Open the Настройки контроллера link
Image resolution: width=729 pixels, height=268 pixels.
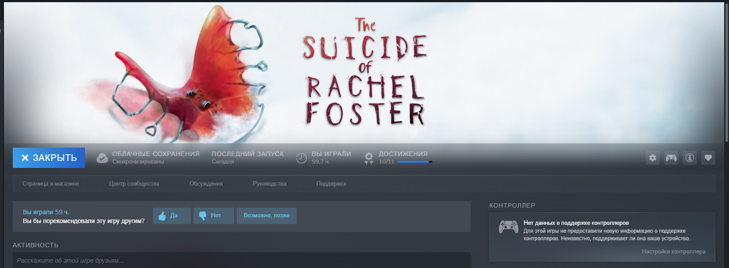point(673,252)
